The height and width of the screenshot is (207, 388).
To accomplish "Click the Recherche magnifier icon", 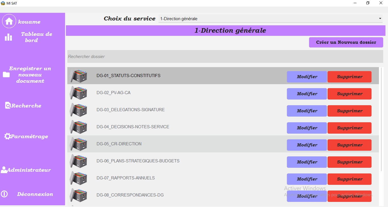I will click(8, 105).
